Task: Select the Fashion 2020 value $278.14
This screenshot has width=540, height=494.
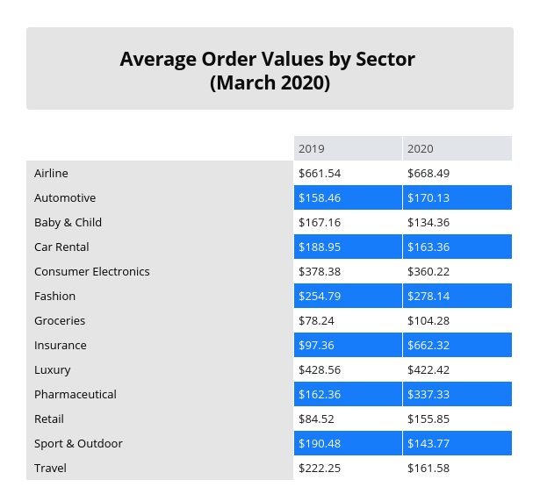Action: coord(428,297)
